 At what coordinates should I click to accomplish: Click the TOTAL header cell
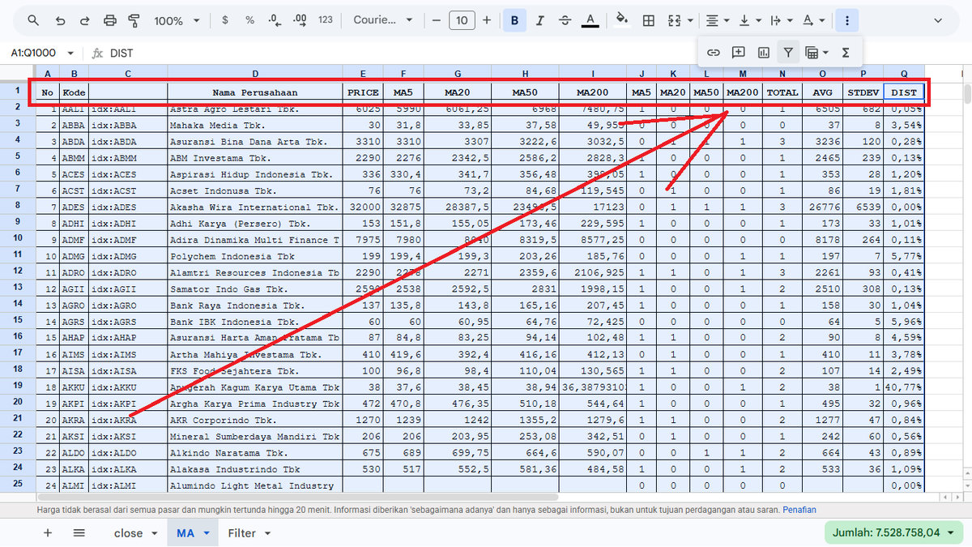click(x=782, y=92)
